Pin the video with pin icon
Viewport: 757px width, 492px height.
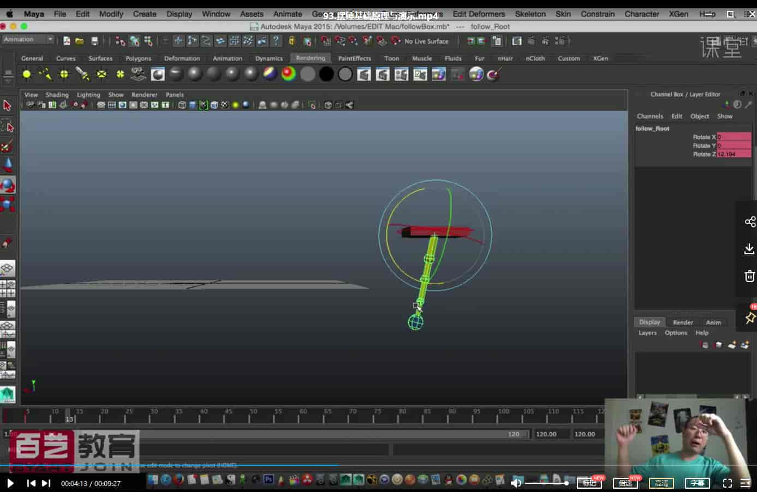(x=750, y=317)
